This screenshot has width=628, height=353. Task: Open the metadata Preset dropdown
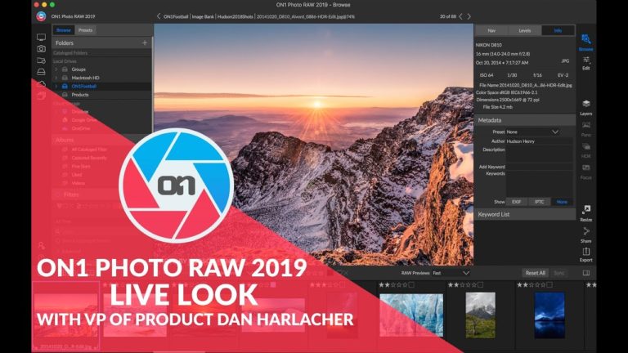pos(532,132)
